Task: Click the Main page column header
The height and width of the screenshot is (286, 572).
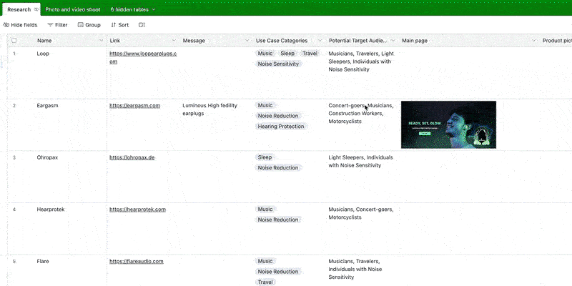Action: pos(469,41)
